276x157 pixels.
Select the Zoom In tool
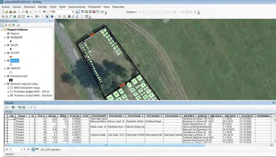tap(3, 17)
